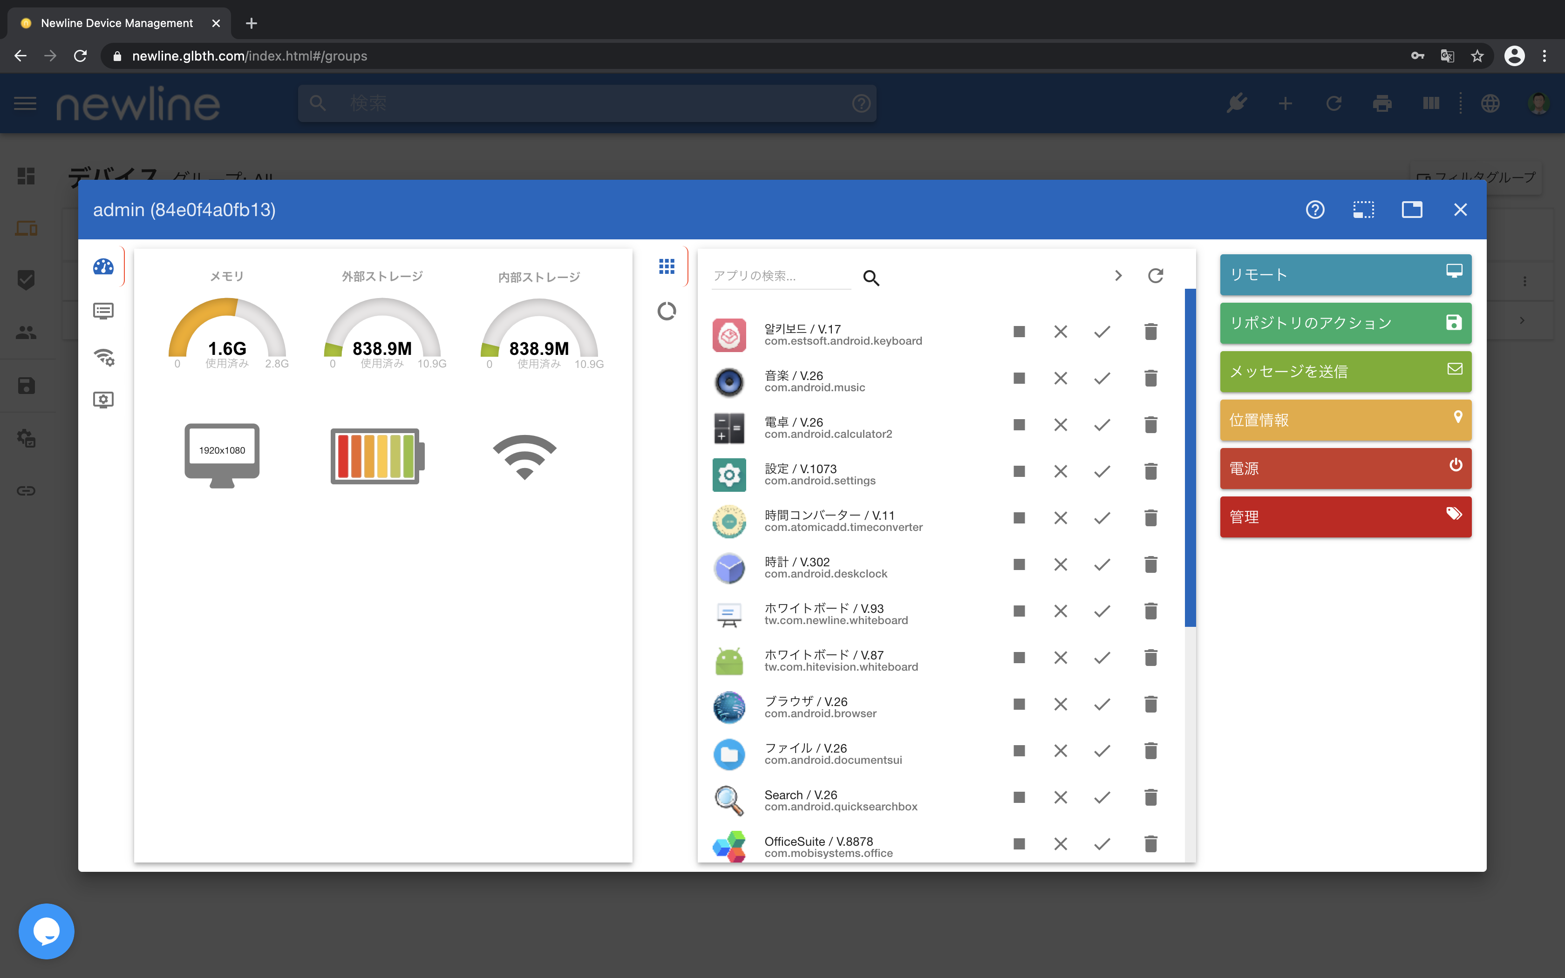Open the Wi-Fi settings tab icon

[103, 356]
